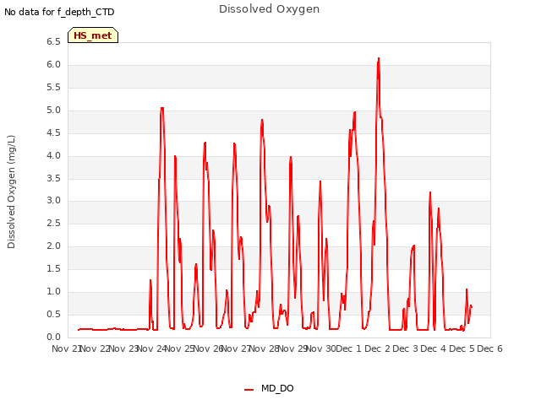The image size is (541, 405).
Task: Select the Dissolved Oxygen chart title
Action: click(269, 9)
